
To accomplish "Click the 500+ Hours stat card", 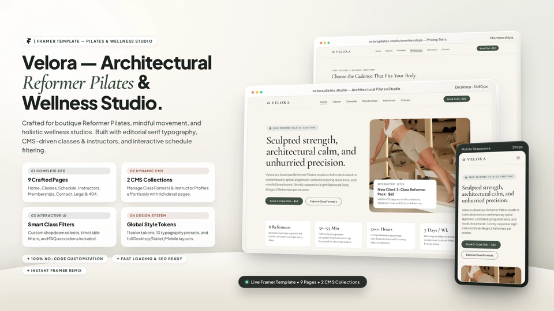I will [391, 236].
